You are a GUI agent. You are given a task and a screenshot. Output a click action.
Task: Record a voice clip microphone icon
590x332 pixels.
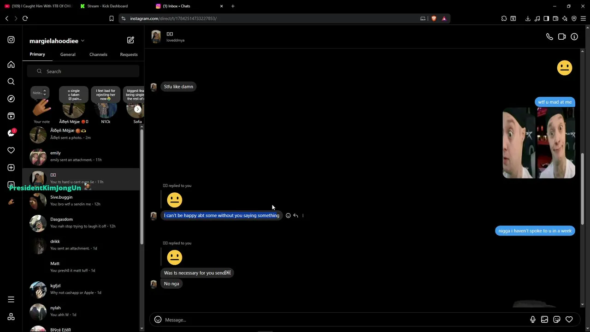coord(533,320)
